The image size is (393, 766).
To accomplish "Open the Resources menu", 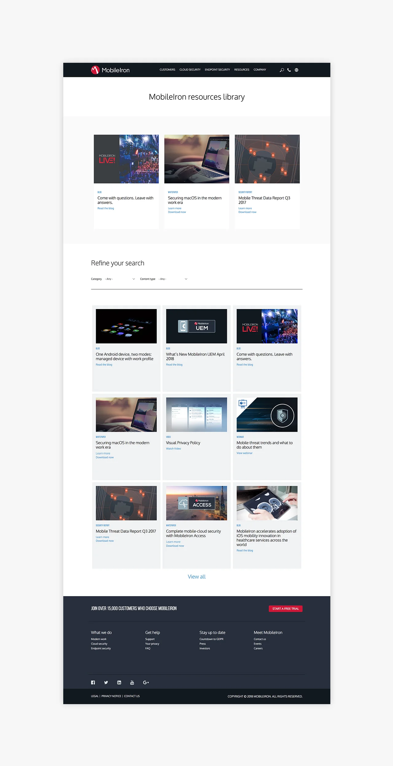I will pos(242,70).
